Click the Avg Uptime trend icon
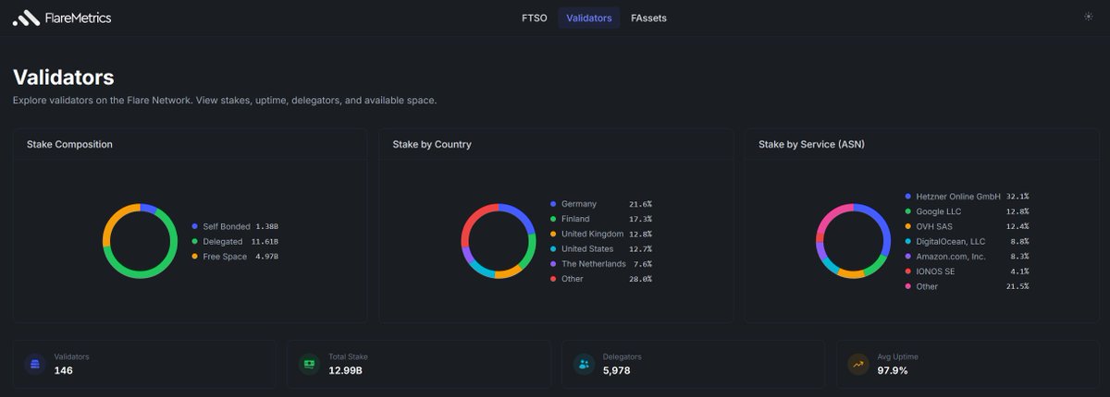This screenshot has width=1110, height=397. [858, 364]
